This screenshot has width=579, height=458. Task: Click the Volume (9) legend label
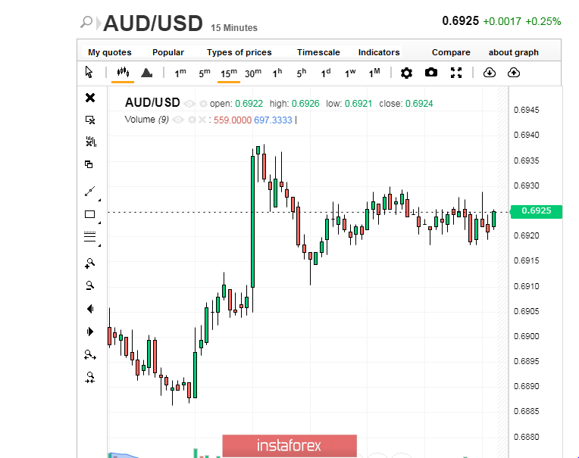(146, 120)
